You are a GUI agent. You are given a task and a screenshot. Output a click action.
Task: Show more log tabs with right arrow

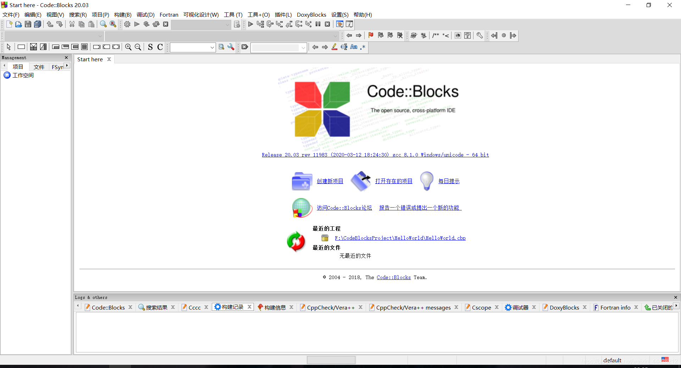coord(676,306)
